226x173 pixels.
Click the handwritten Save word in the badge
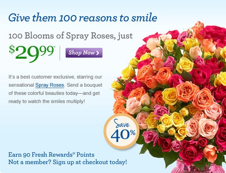point(122,124)
